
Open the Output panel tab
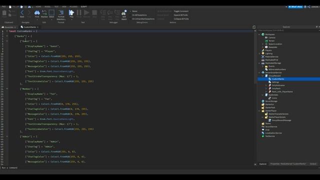(x=313, y=164)
